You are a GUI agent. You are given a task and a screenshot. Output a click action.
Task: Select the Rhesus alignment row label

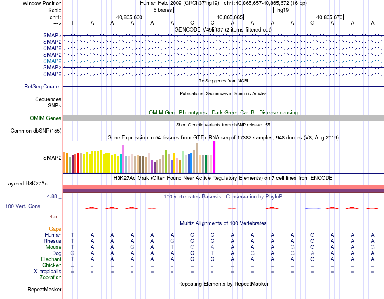53,241
